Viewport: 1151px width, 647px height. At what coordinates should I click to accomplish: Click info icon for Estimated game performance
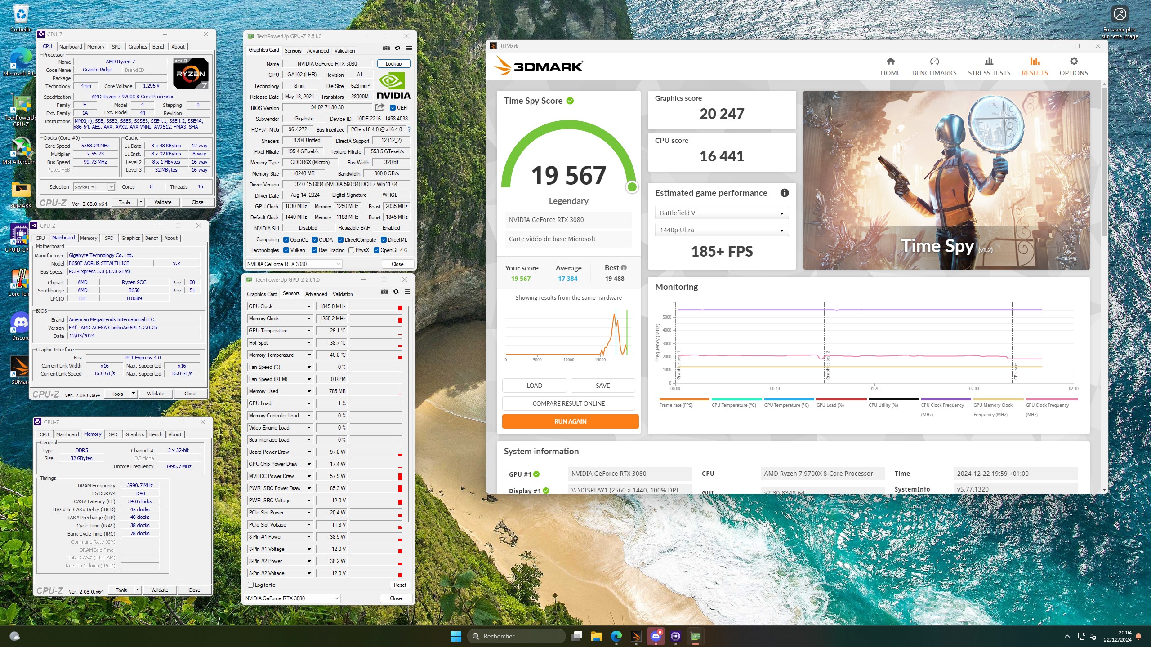pyautogui.click(x=785, y=193)
